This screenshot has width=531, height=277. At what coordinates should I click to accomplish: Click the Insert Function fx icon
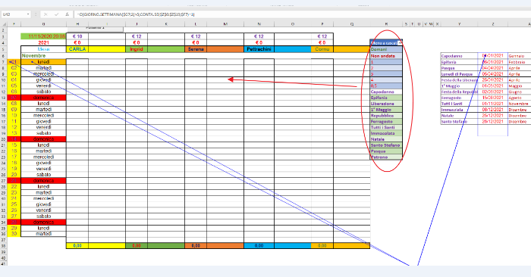(x=67, y=14)
